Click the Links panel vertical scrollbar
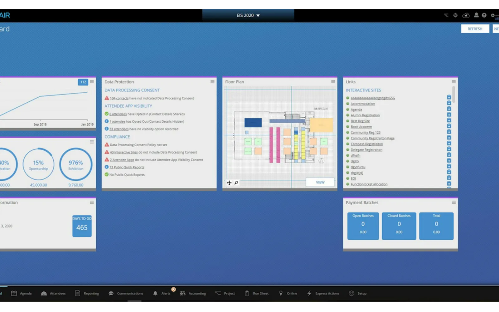This screenshot has width=499, height=312. click(453, 95)
